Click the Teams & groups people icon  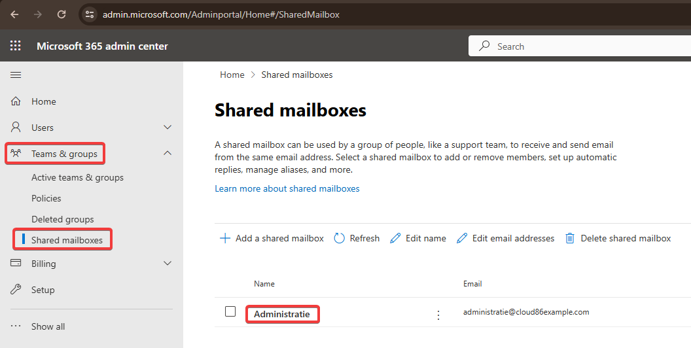[x=16, y=153]
